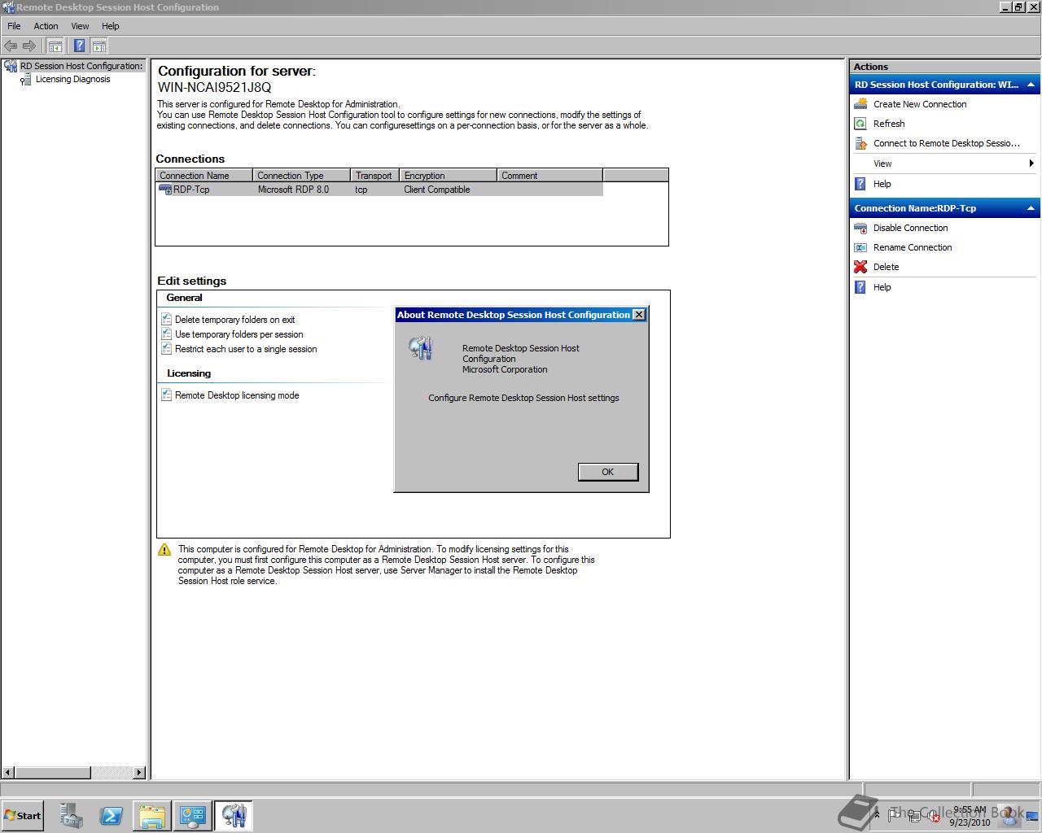
Task: Click Remote Desktop licensing mode setting
Action: [x=237, y=395]
